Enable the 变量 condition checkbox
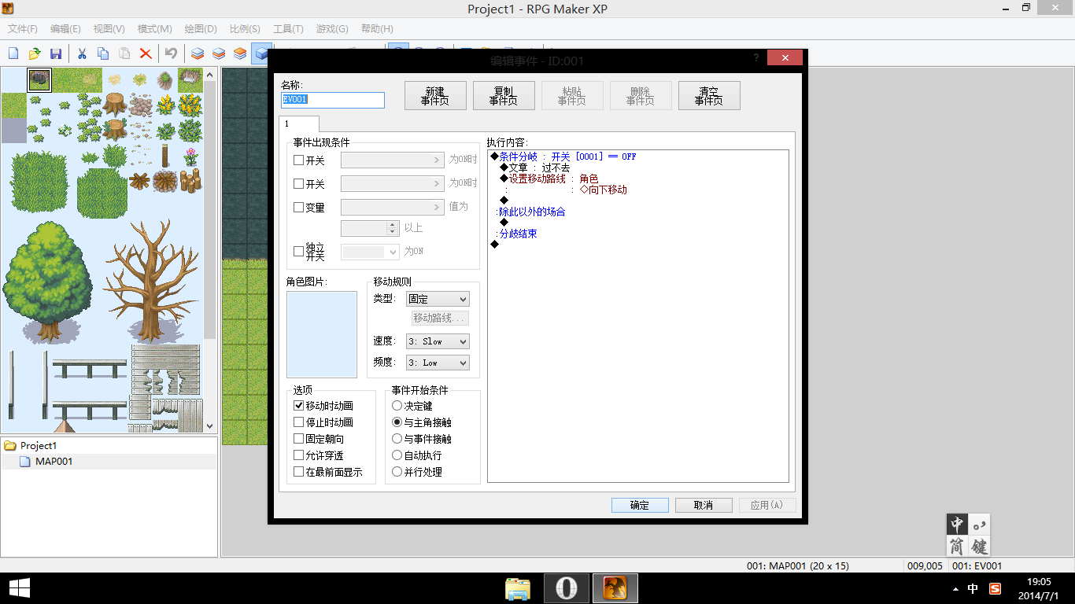The width and height of the screenshot is (1075, 604). (x=298, y=208)
